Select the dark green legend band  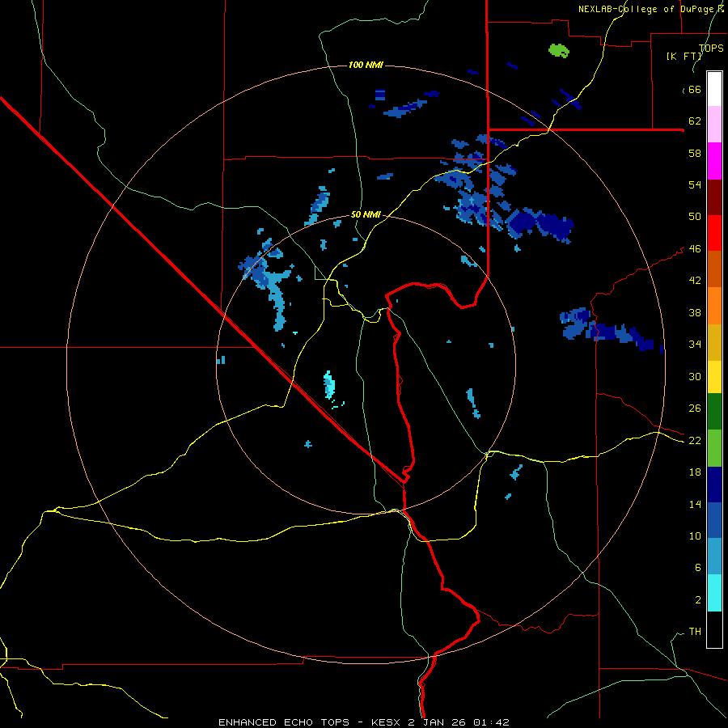click(714, 412)
